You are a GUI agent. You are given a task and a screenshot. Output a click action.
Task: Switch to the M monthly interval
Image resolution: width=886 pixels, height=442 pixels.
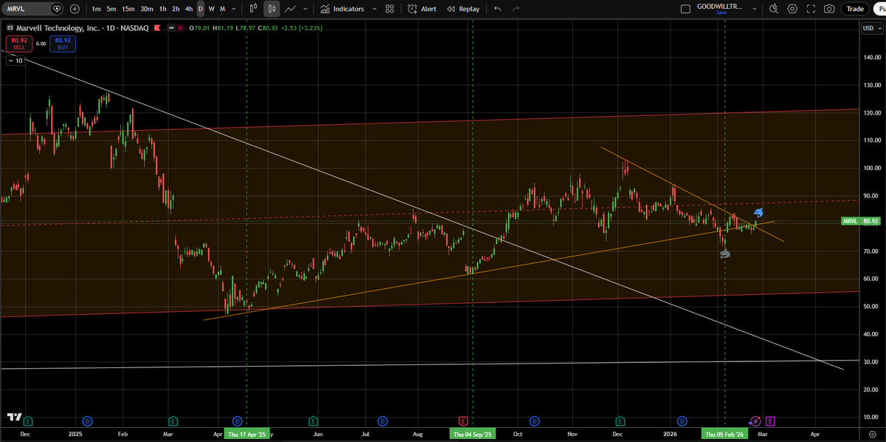point(222,9)
